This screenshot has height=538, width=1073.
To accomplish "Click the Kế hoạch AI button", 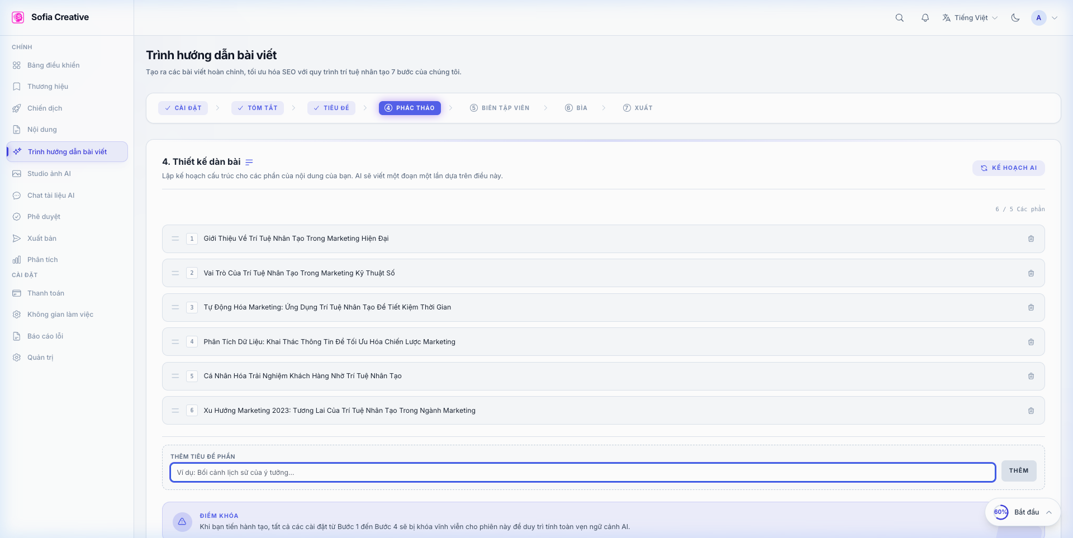I will click(1008, 168).
